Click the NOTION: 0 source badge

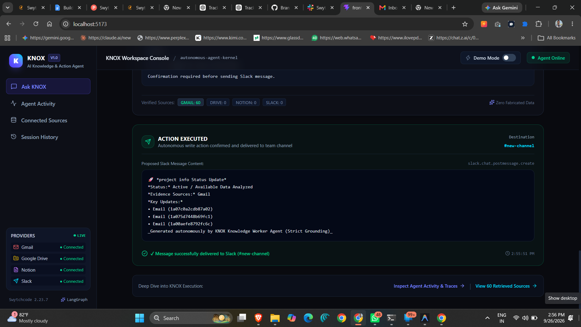[x=246, y=103]
